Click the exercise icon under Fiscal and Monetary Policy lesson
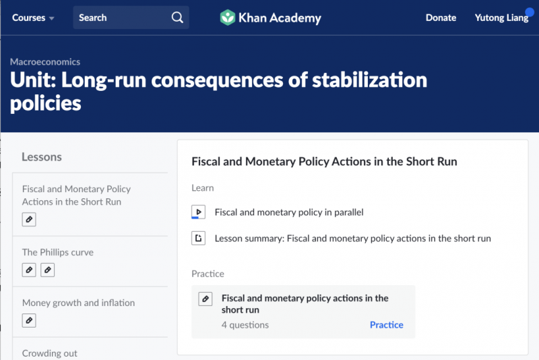The image size is (539, 360). click(29, 219)
